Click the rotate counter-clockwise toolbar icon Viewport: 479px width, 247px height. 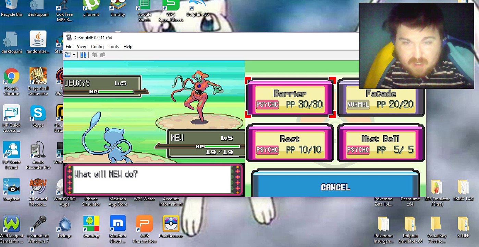94,55
